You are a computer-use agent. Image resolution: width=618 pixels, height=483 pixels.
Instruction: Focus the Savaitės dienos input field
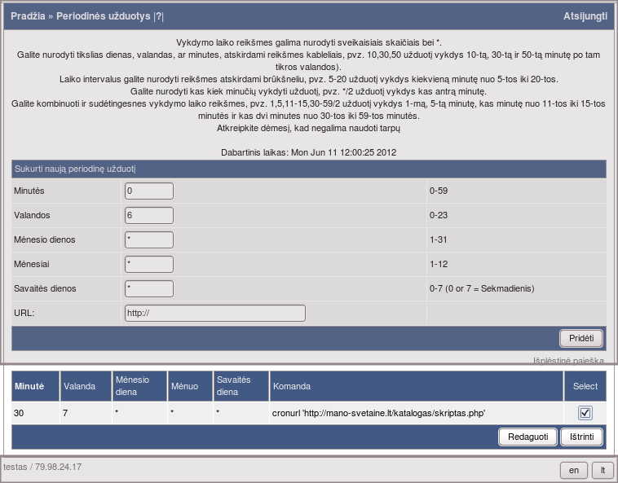click(149, 288)
